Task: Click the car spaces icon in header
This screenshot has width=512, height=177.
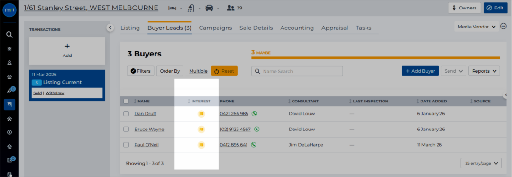Action: (210, 8)
